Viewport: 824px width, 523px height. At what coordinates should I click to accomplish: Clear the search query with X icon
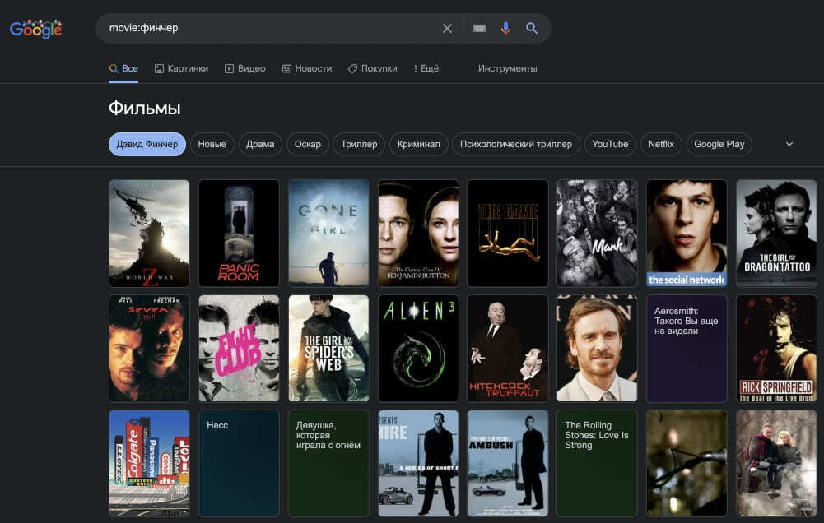(447, 28)
